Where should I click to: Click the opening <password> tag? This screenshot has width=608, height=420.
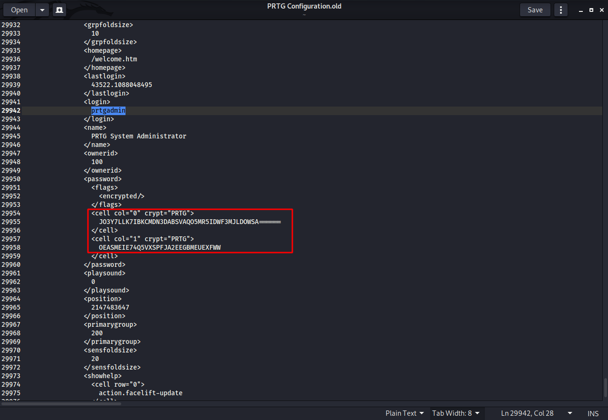coord(103,179)
